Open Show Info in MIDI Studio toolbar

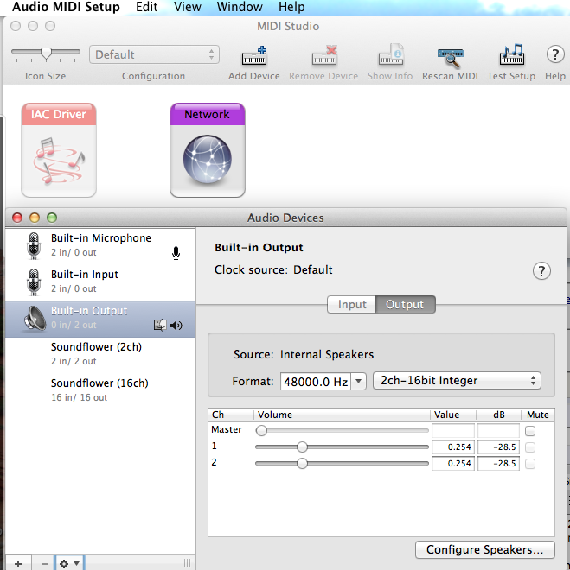click(391, 55)
